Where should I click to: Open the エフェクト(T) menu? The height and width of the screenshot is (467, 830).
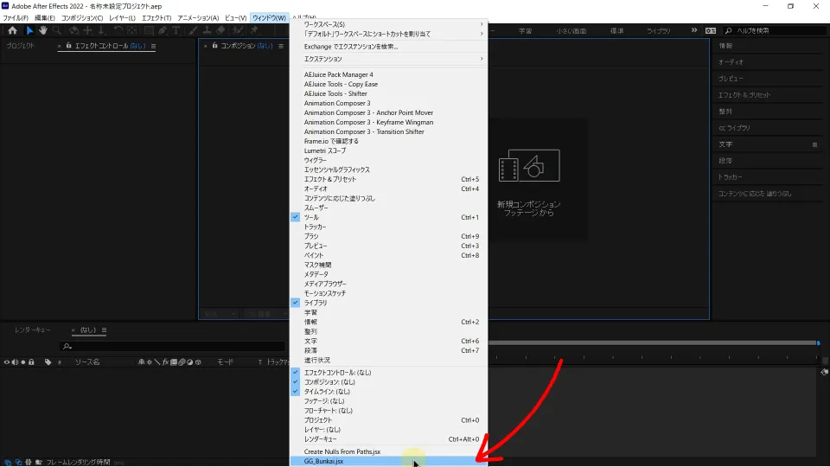156,18
